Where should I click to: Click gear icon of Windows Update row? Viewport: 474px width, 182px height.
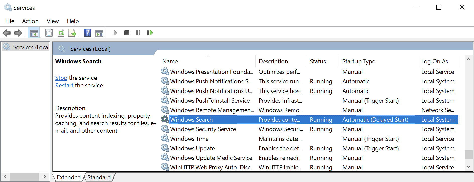coord(165,148)
